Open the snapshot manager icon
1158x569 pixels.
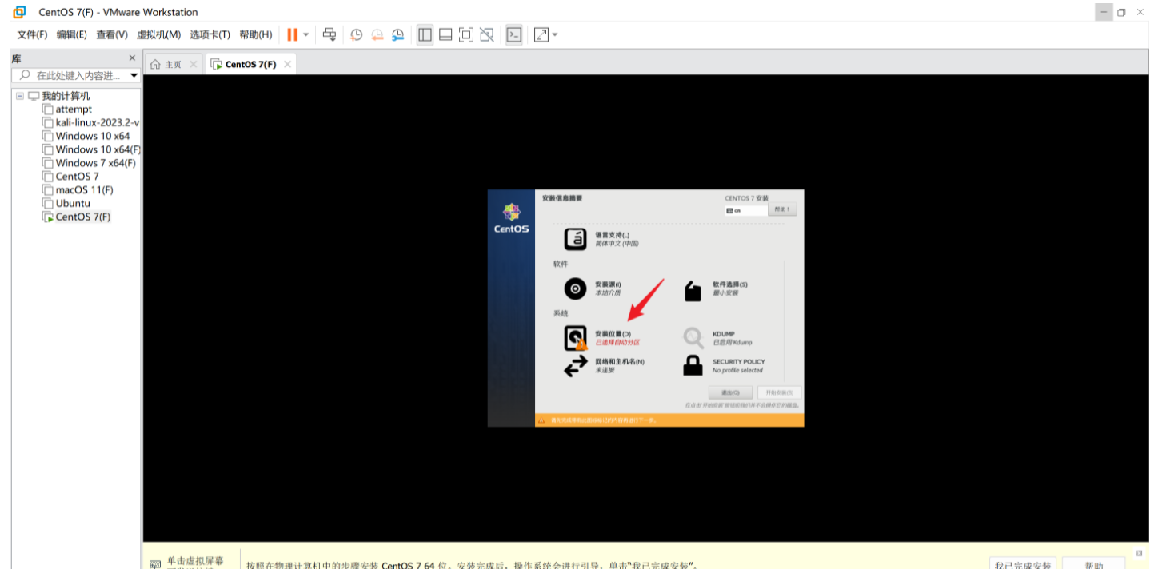397,34
